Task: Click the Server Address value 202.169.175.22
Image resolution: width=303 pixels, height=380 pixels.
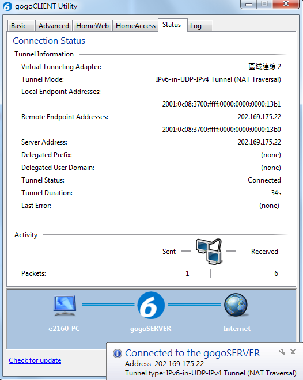Action: coord(259,142)
